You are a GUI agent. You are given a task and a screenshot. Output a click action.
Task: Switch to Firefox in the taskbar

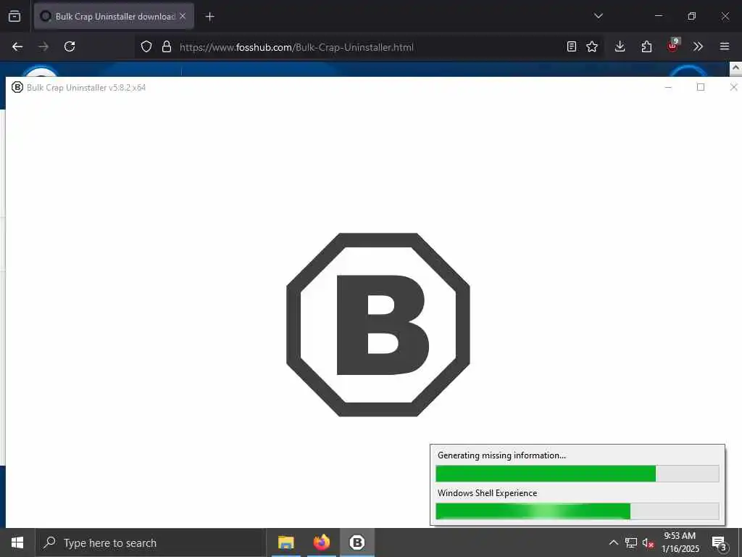tap(322, 542)
